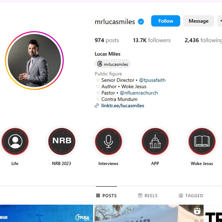
Task: Open the 13.7K followers list
Action: click(152, 40)
